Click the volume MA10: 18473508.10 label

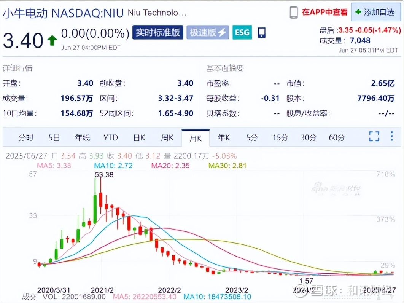click(x=218, y=297)
